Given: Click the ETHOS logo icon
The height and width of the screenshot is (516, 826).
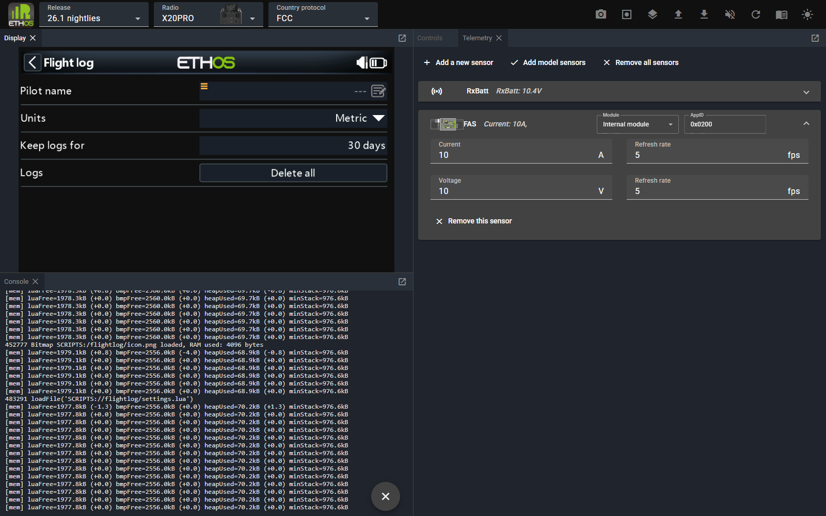Looking at the screenshot, I should pyautogui.click(x=21, y=14).
